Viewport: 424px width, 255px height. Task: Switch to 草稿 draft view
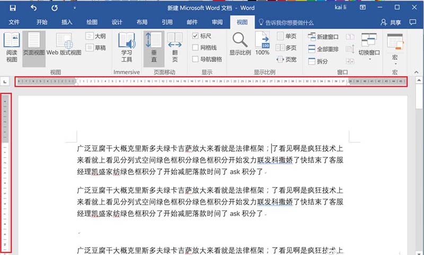(x=96, y=48)
